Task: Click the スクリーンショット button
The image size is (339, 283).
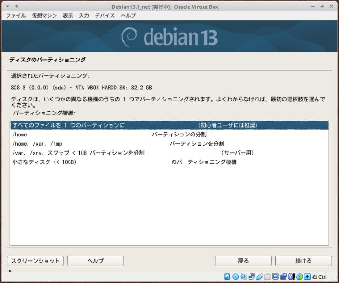Action: (x=35, y=261)
